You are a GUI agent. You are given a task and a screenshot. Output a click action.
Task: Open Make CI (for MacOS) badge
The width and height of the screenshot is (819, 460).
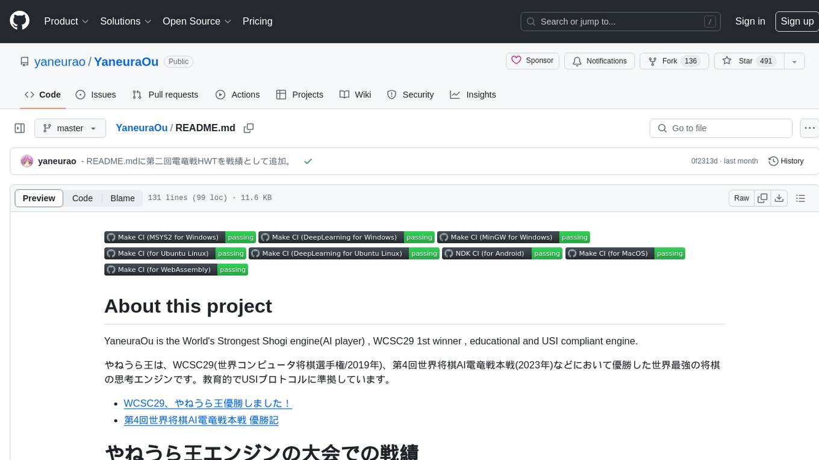[x=625, y=253]
